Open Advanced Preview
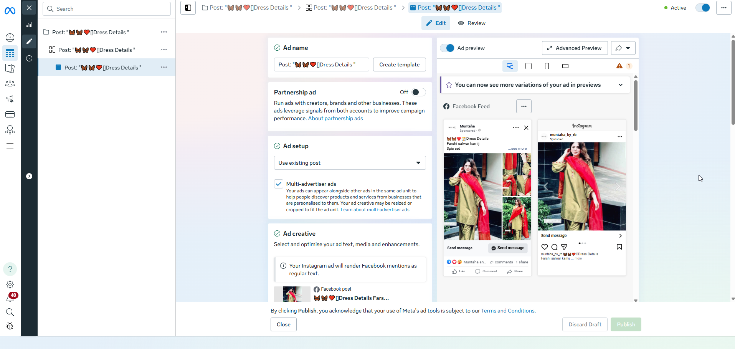735x349 pixels. click(575, 48)
